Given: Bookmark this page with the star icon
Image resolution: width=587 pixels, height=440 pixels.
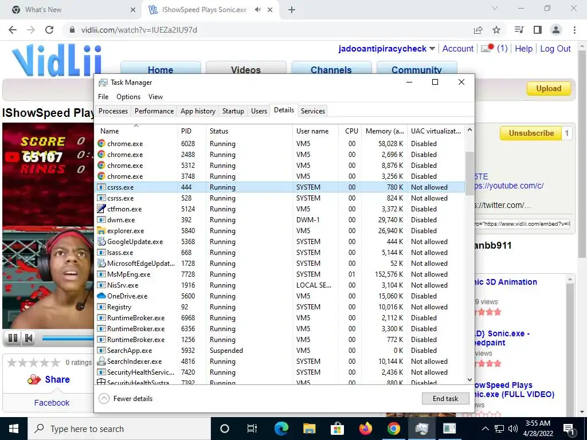Looking at the screenshot, I should pyautogui.click(x=496, y=30).
